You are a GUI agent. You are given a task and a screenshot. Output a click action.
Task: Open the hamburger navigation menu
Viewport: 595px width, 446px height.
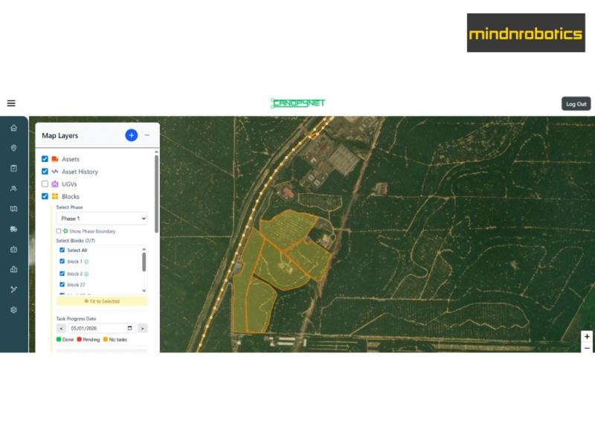coord(11,103)
